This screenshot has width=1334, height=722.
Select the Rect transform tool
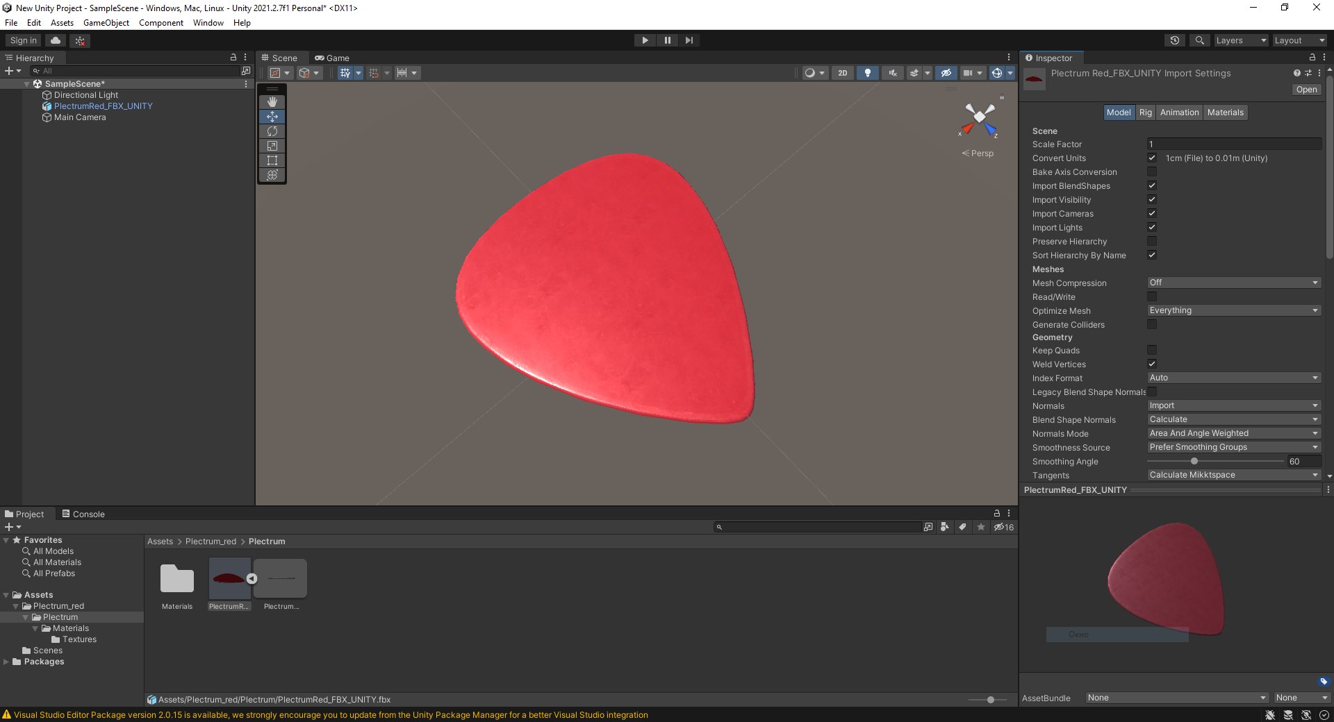click(272, 160)
